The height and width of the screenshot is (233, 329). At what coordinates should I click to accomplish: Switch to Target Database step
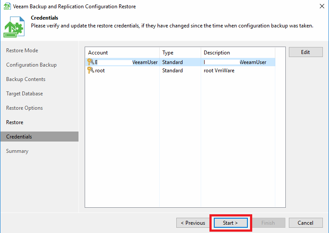tap(24, 94)
